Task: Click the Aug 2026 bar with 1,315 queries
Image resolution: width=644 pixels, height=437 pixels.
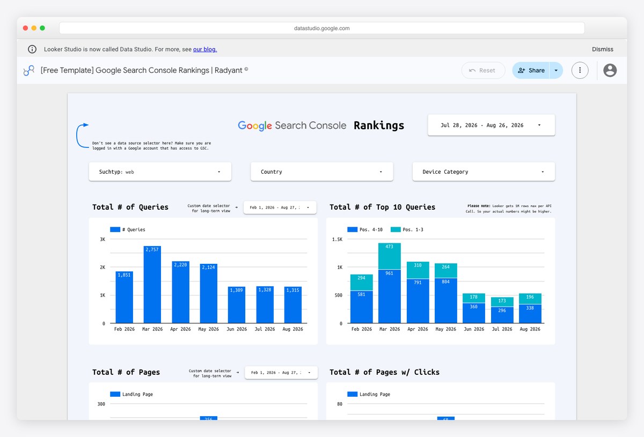Action: [292, 305]
